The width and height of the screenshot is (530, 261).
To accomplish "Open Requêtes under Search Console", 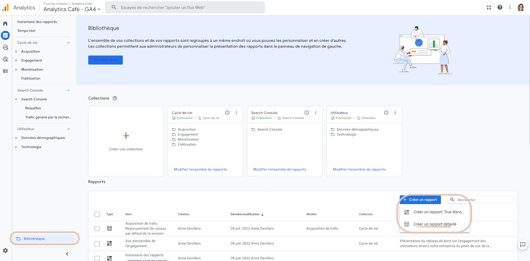I will (33, 108).
